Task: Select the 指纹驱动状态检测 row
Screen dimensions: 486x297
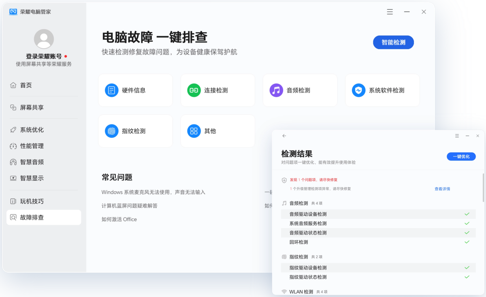Action: [x=378, y=277]
